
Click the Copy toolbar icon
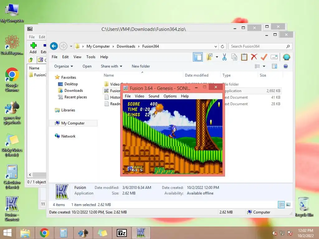coord(234,57)
